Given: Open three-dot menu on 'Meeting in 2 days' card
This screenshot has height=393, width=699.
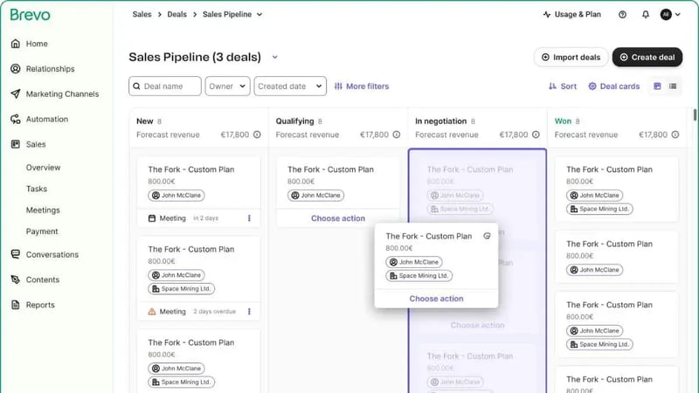Looking at the screenshot, I should coord(249,218).
